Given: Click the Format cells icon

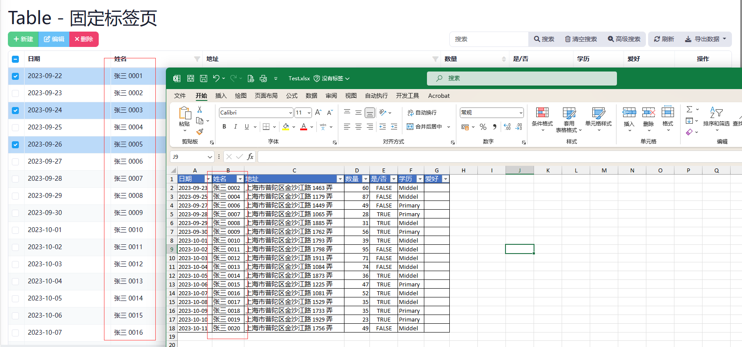Looking at the screenshot, I should coord(668,112).
